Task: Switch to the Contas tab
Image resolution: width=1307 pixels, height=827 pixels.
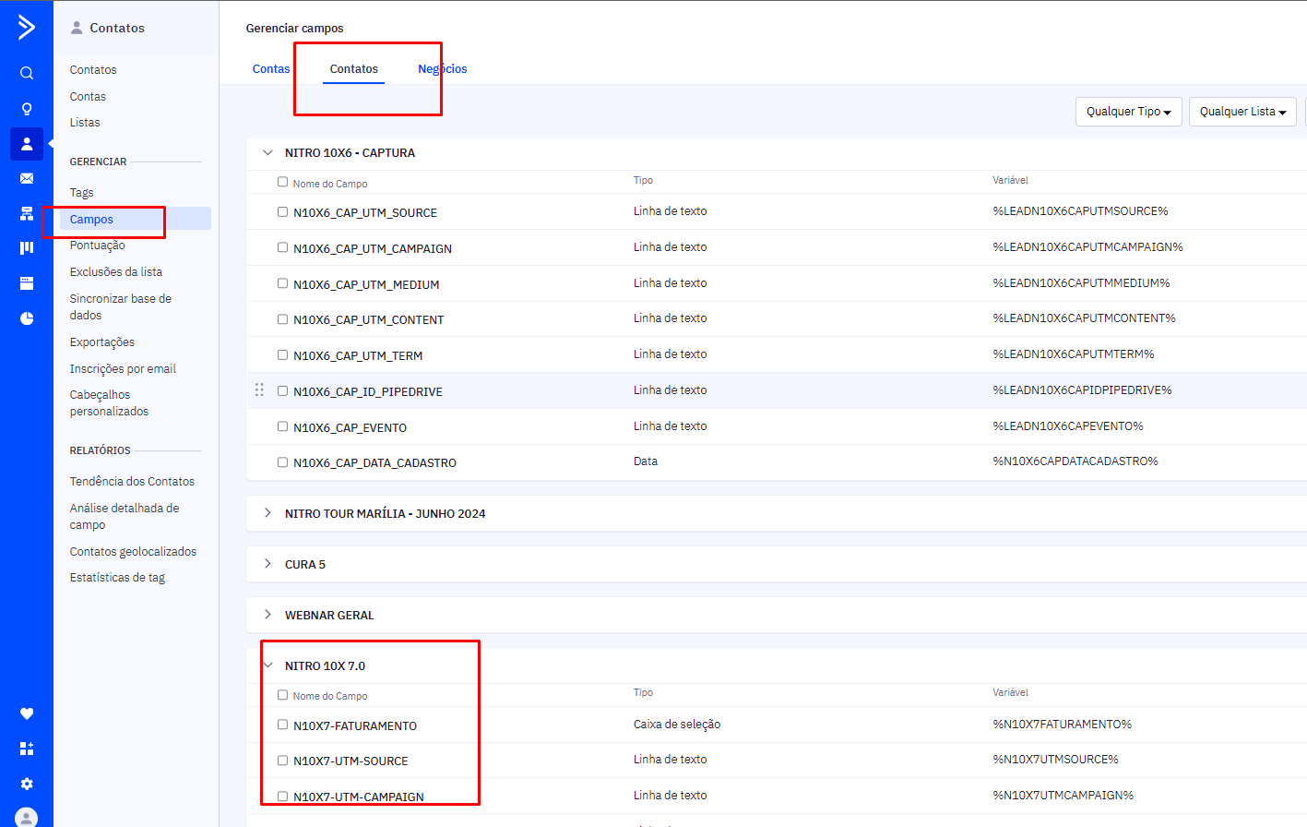Action: coord(271,69)
